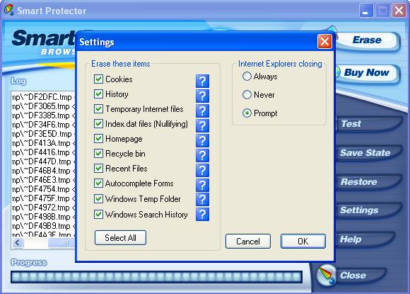410x294 pixels.
Task: Select log entry ~DF46B4.tmp
Action: 43,171
